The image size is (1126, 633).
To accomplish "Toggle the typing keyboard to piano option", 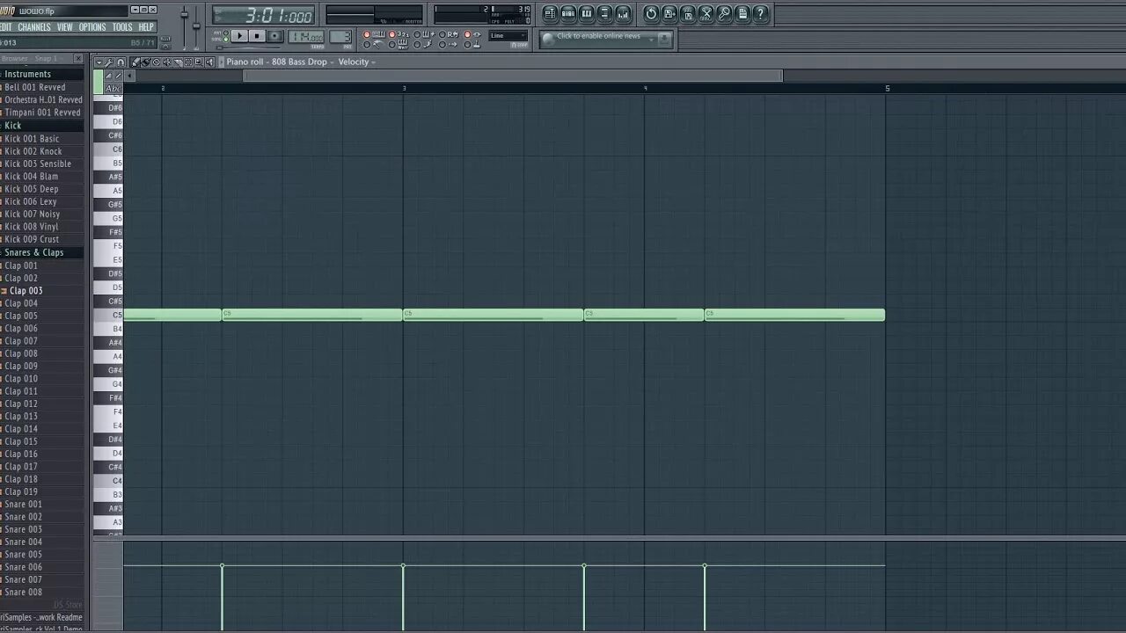I will click(366, 33).
